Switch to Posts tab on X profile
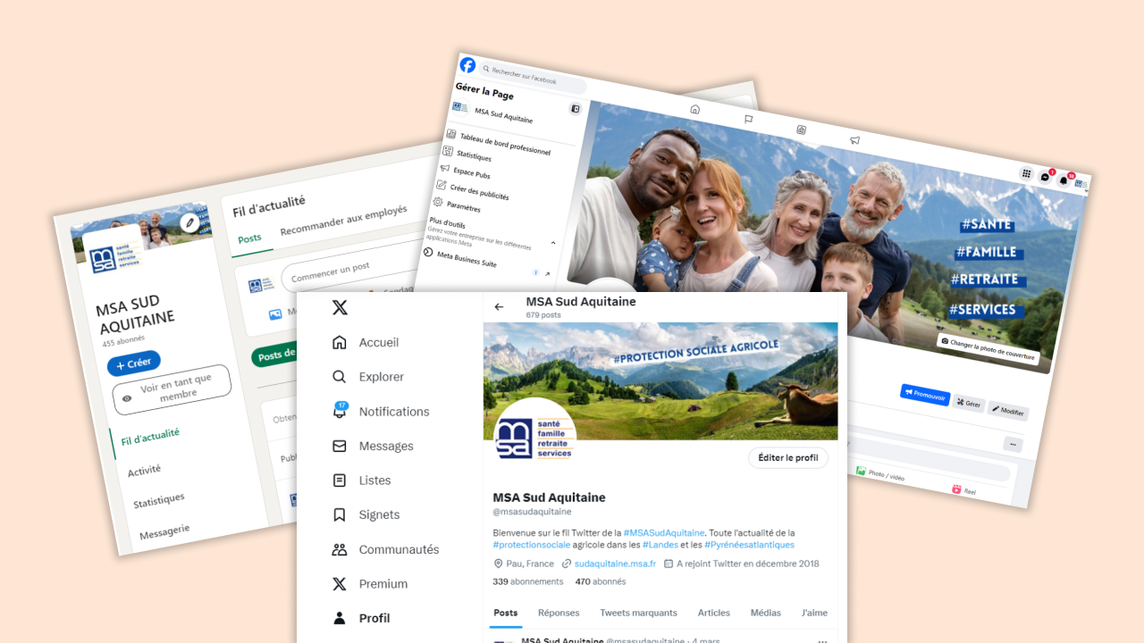1144x643 pixels. point(505,613)
